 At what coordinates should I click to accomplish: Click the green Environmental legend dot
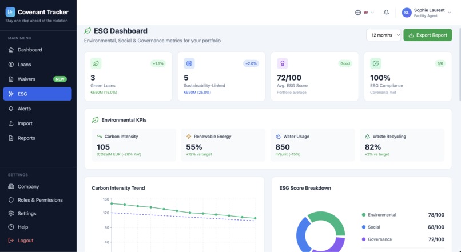tap(364, 215)
